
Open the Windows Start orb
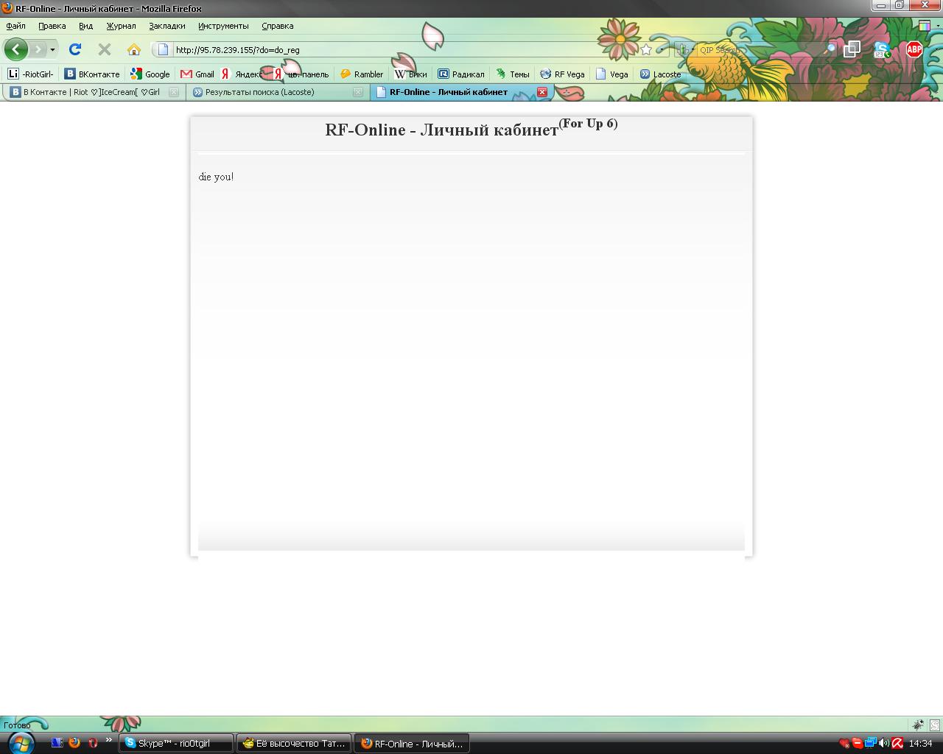coord(21,743)
